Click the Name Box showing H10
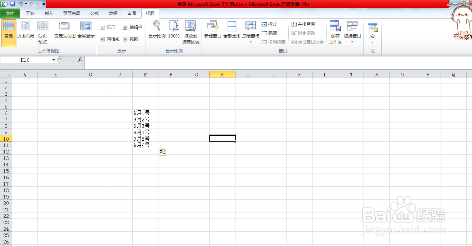Image resolution: width=472 pixels, height=246 pixels. tap(26, 60)
